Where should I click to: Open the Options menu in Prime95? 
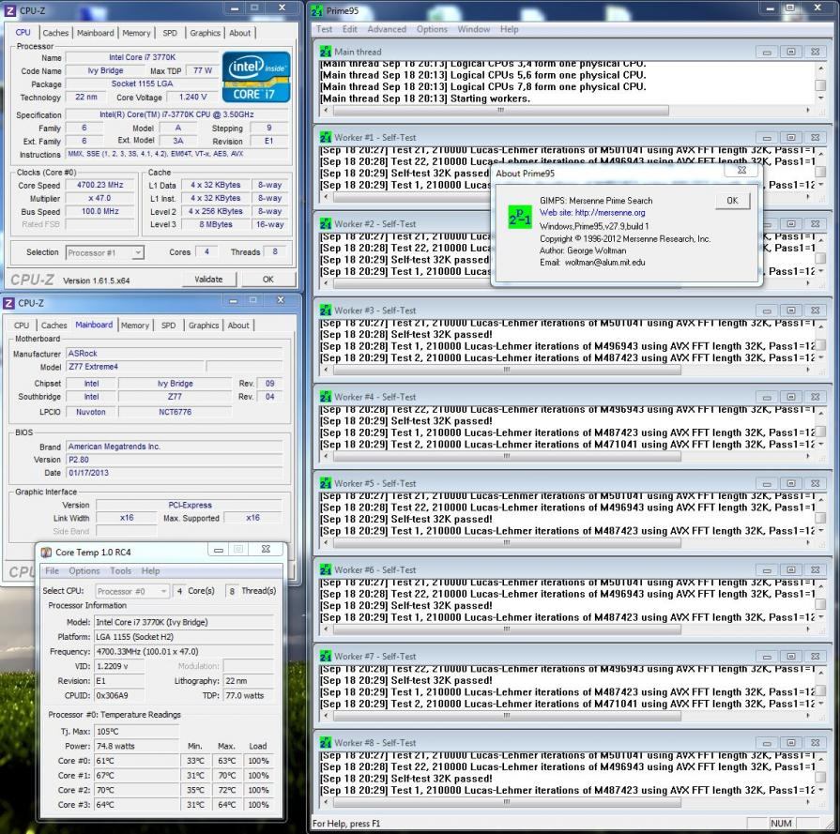point(432,29)
